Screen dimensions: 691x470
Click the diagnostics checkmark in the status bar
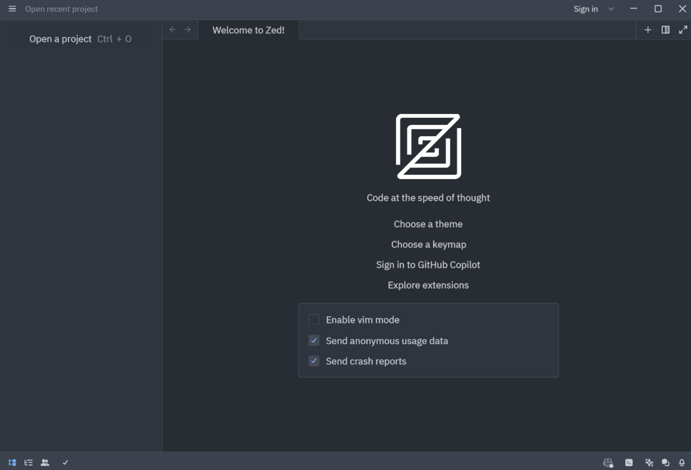(x=65, y=462)
